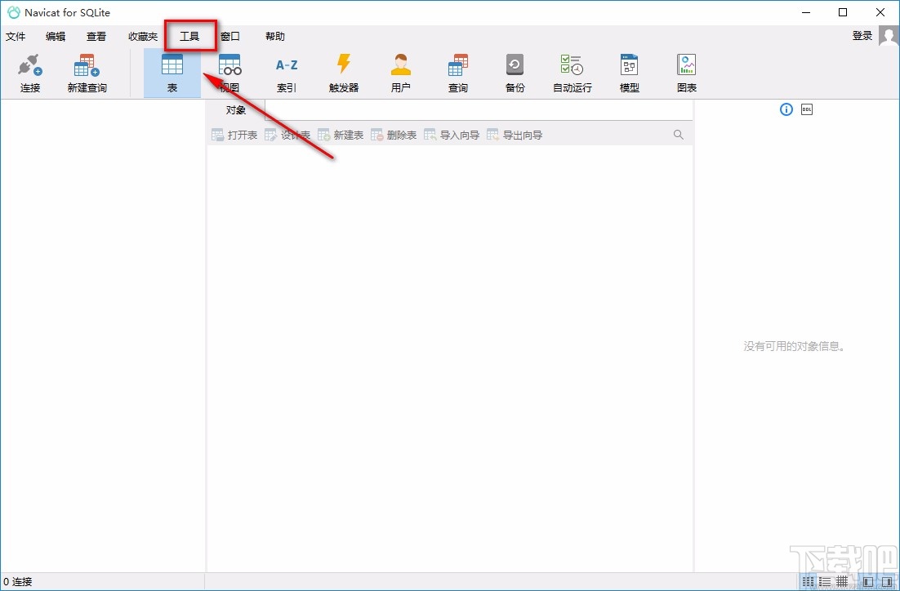Viewport: 900px width, 591px height.
Task: Open the 用户 (User) section
Action: coord(401,73)
